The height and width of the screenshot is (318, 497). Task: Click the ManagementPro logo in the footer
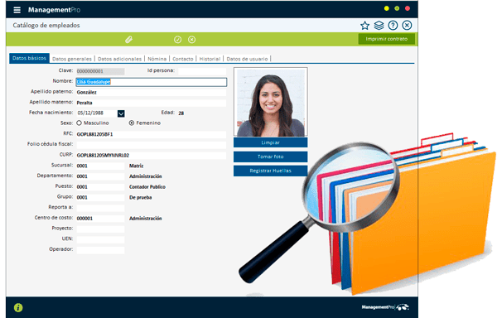click(385, 307)
